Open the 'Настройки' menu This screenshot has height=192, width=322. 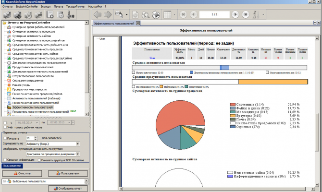click(x=96, y=6)
